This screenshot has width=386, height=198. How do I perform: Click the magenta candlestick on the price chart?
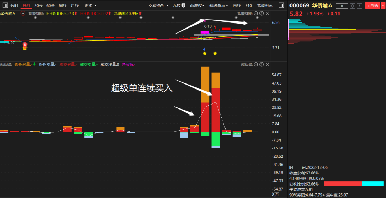point(204,32)
